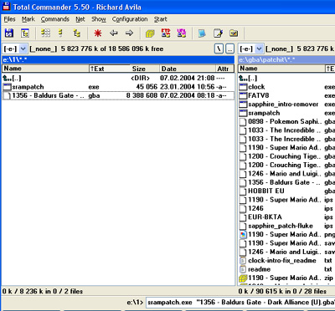Screen dimensions: 335x311
Task: Open right panel drive dropdown [-e-]
Action: (x=251, y=49)
